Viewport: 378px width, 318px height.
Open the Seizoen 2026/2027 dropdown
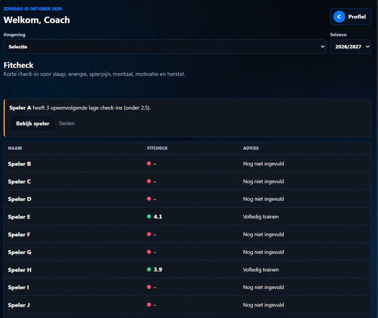click(x=350, y=46)
